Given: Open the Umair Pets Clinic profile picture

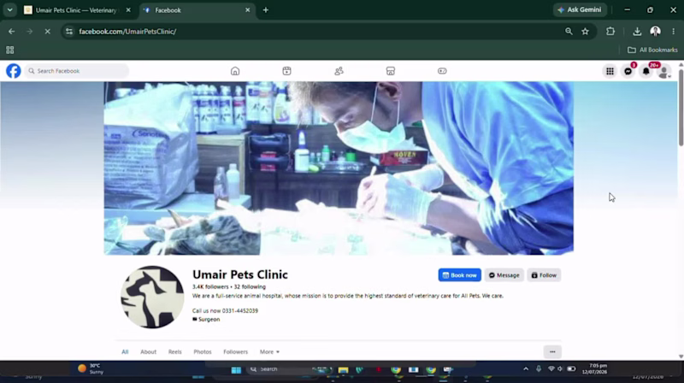Looking at the screenshot, I should [x=152, y=297].
